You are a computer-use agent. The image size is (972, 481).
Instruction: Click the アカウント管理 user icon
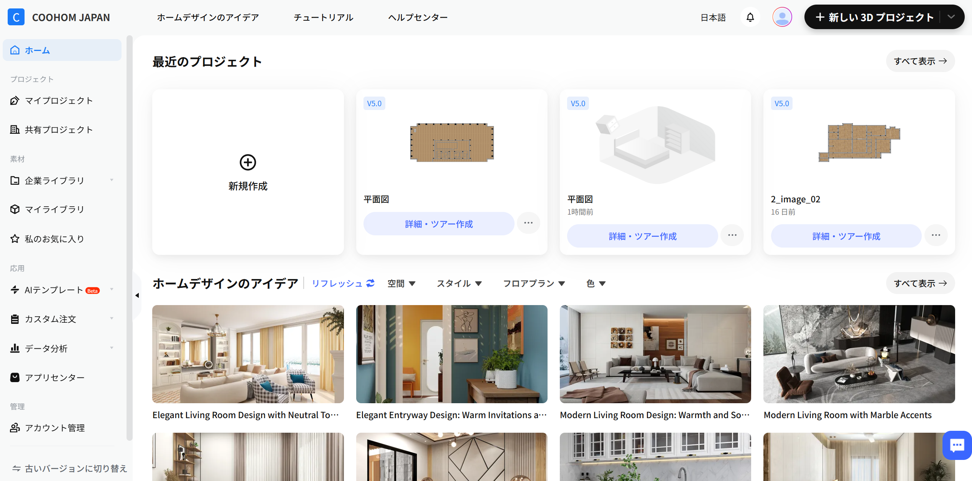pos(15,428)
